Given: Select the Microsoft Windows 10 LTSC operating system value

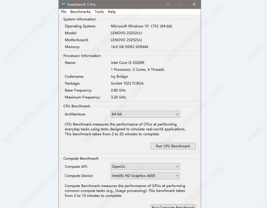Looking at the screenshot, I should click(x=141, y=26).
